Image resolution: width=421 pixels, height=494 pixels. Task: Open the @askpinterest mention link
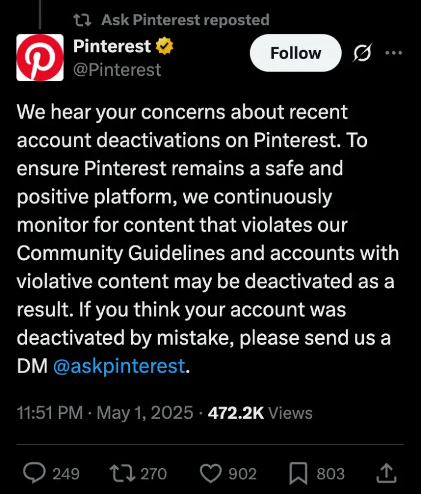coord(118,366)
